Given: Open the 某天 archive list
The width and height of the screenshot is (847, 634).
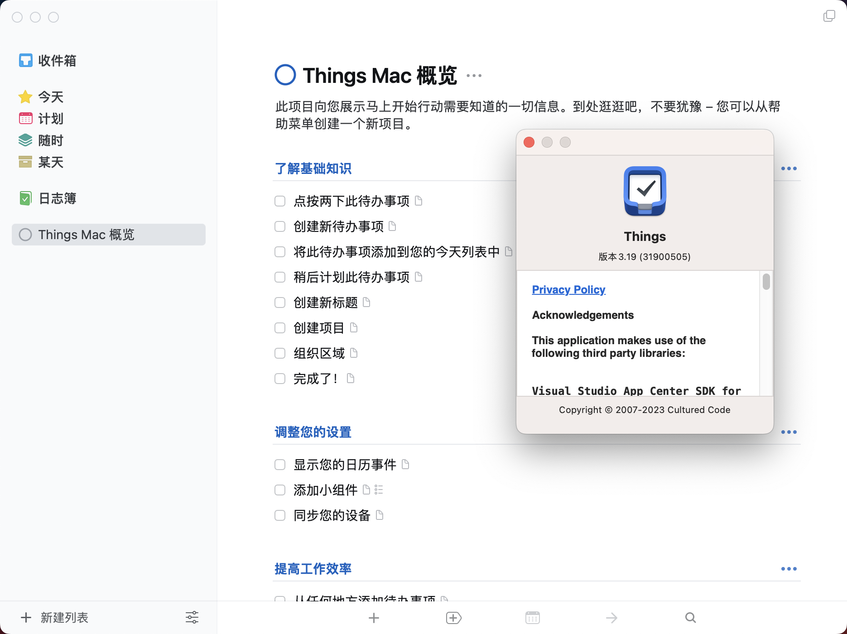Looking at the screenshot, I should click(x=41, y=162).
